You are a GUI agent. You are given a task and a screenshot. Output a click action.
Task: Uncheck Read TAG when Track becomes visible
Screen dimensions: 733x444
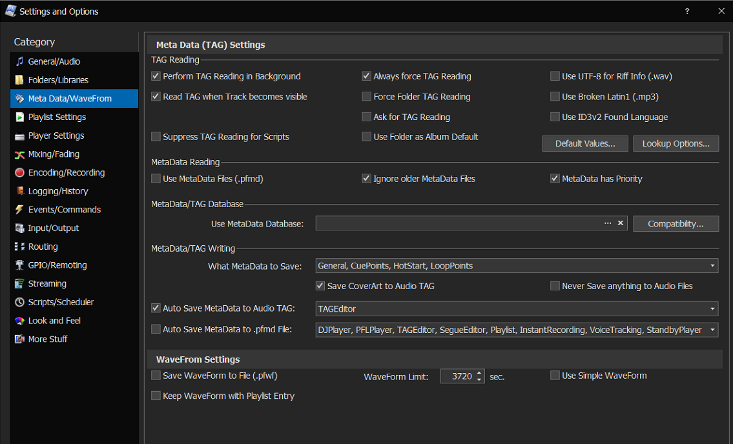[x=156, y=97]
